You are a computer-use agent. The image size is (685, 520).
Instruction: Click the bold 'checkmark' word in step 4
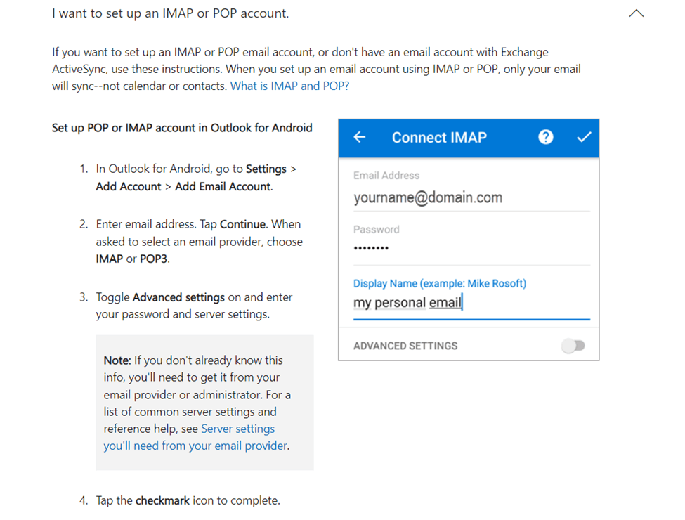pos(163,500)
